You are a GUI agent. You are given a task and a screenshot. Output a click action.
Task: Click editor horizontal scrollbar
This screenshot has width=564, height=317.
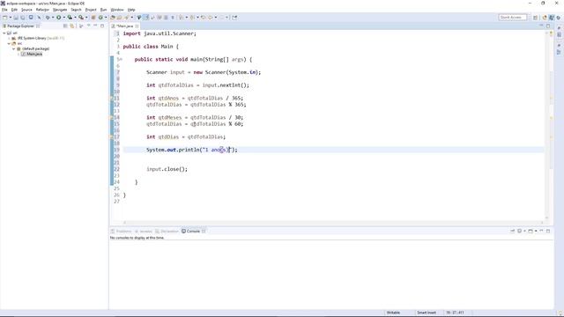(x=333, y=223)
